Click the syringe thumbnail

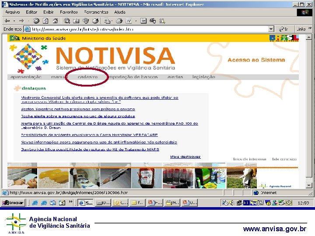[115, 176]
